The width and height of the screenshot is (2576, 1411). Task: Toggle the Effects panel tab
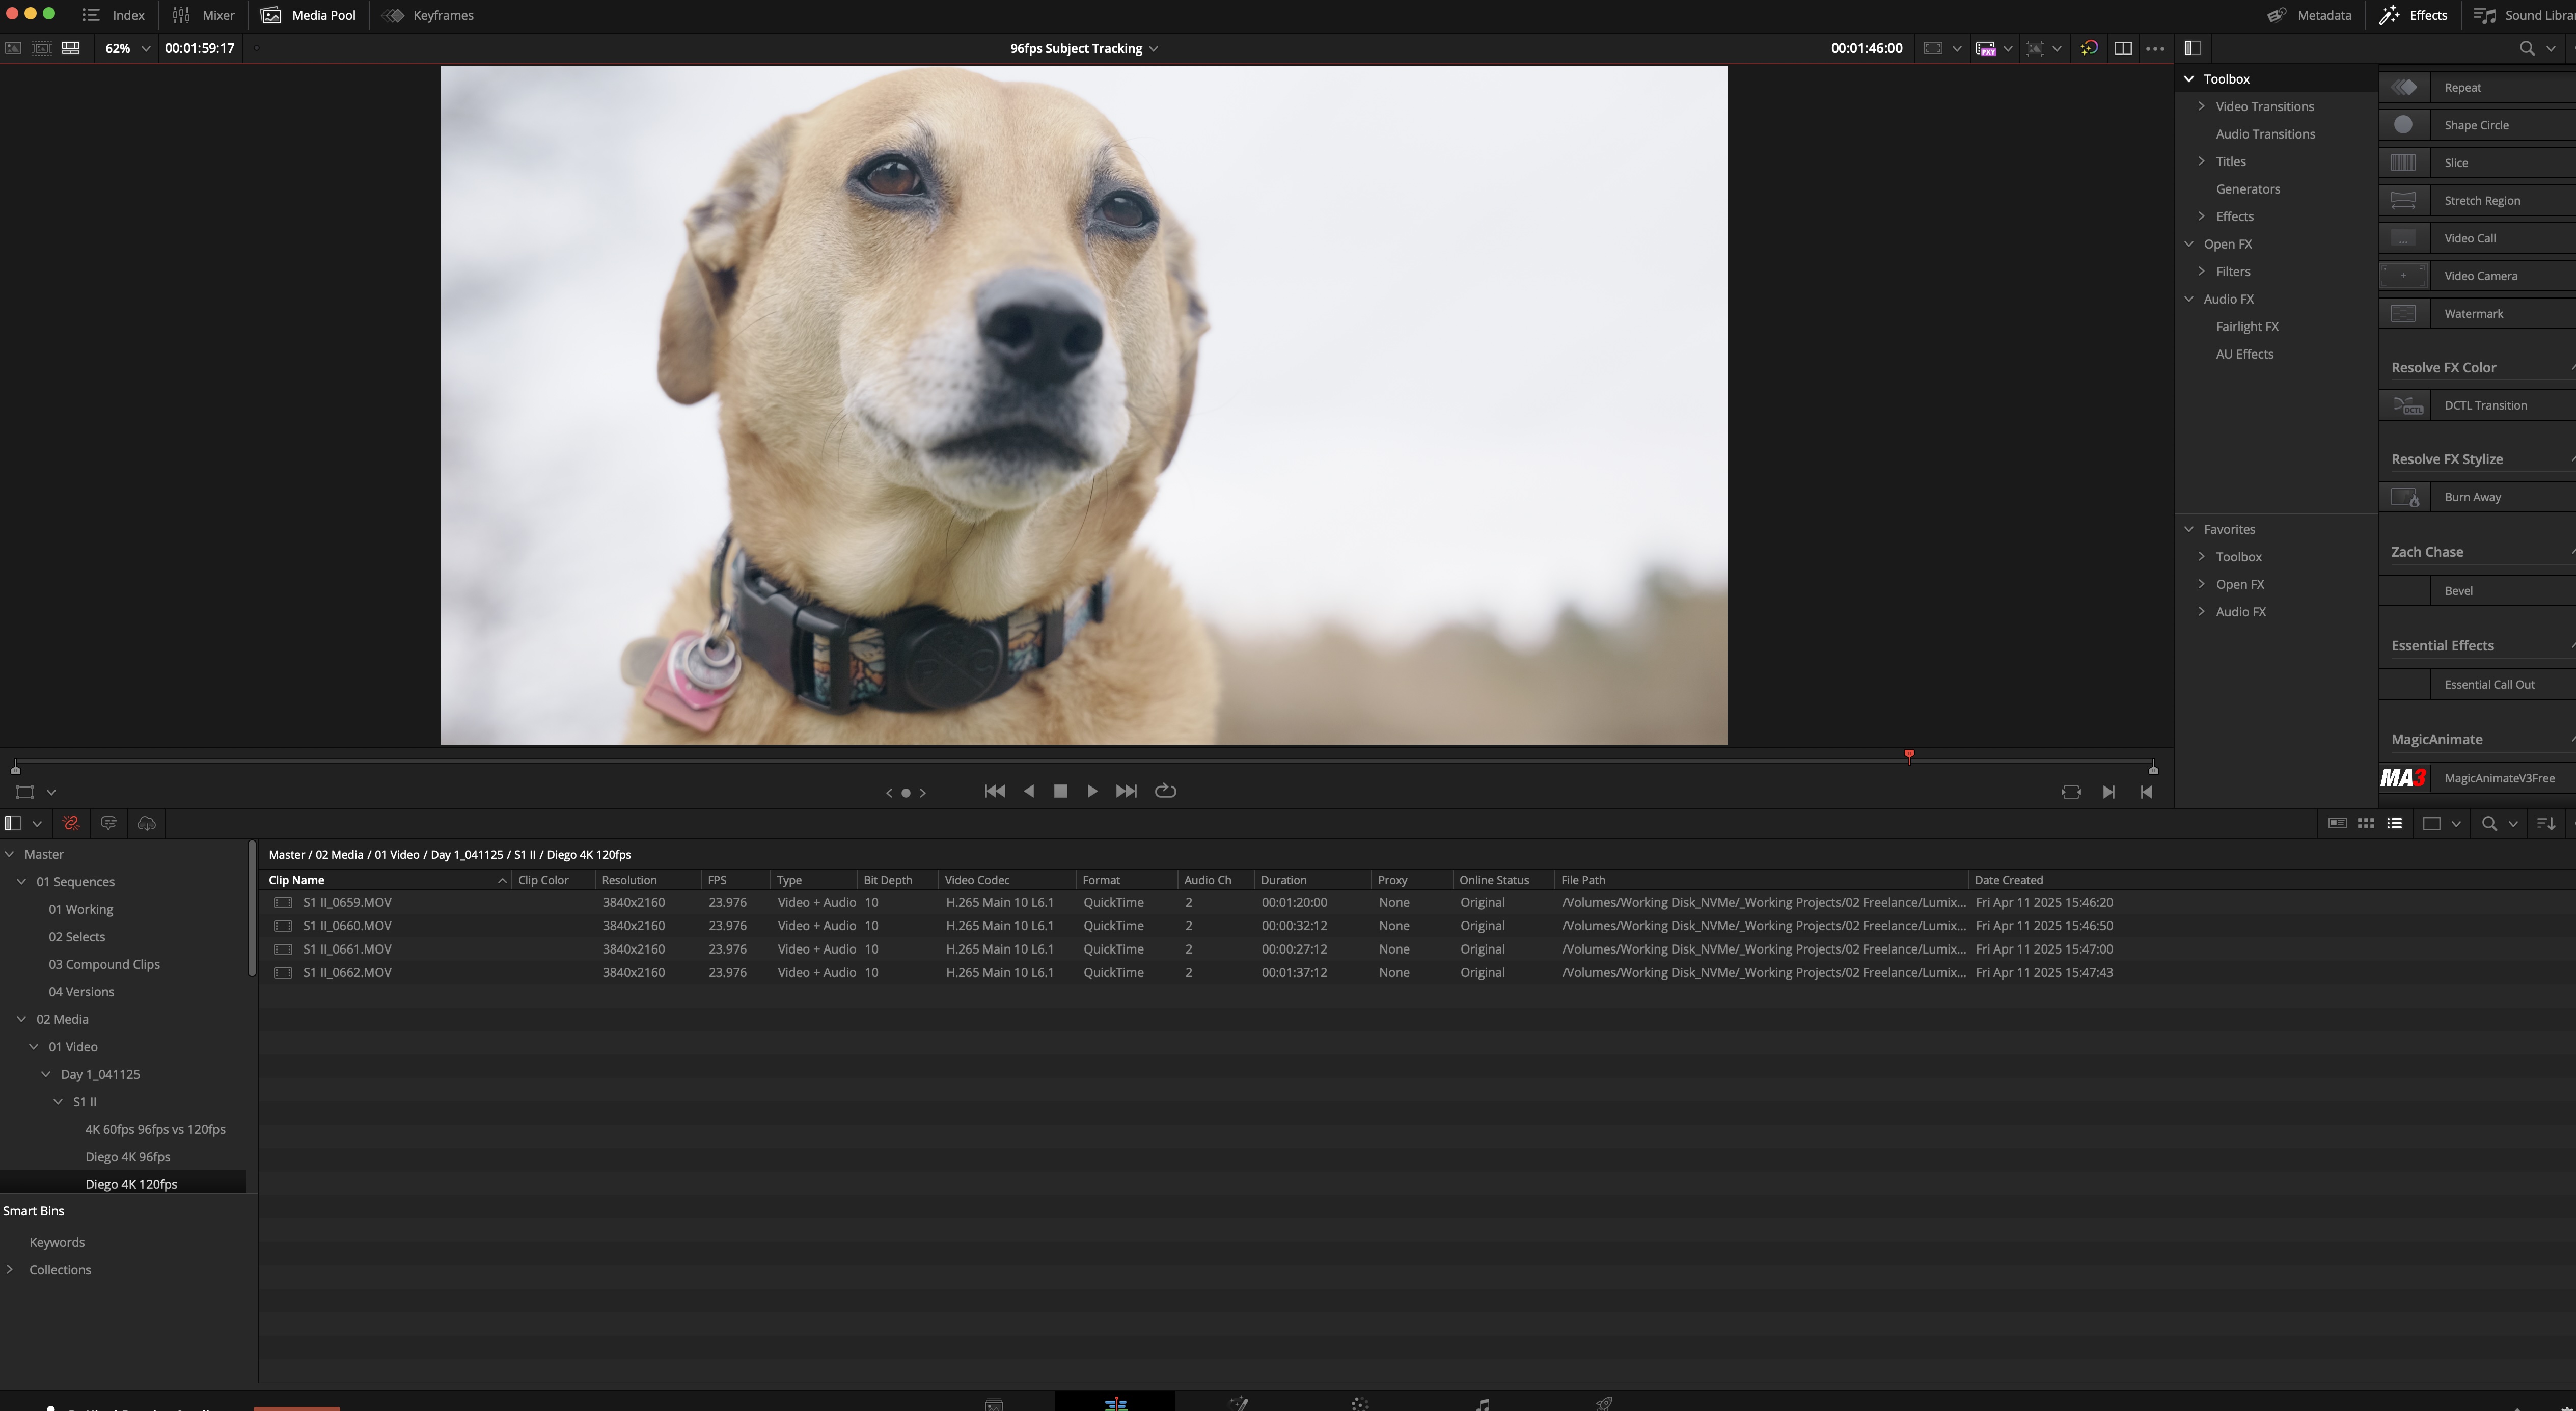pyautogui.click(x=2413, y=15)
